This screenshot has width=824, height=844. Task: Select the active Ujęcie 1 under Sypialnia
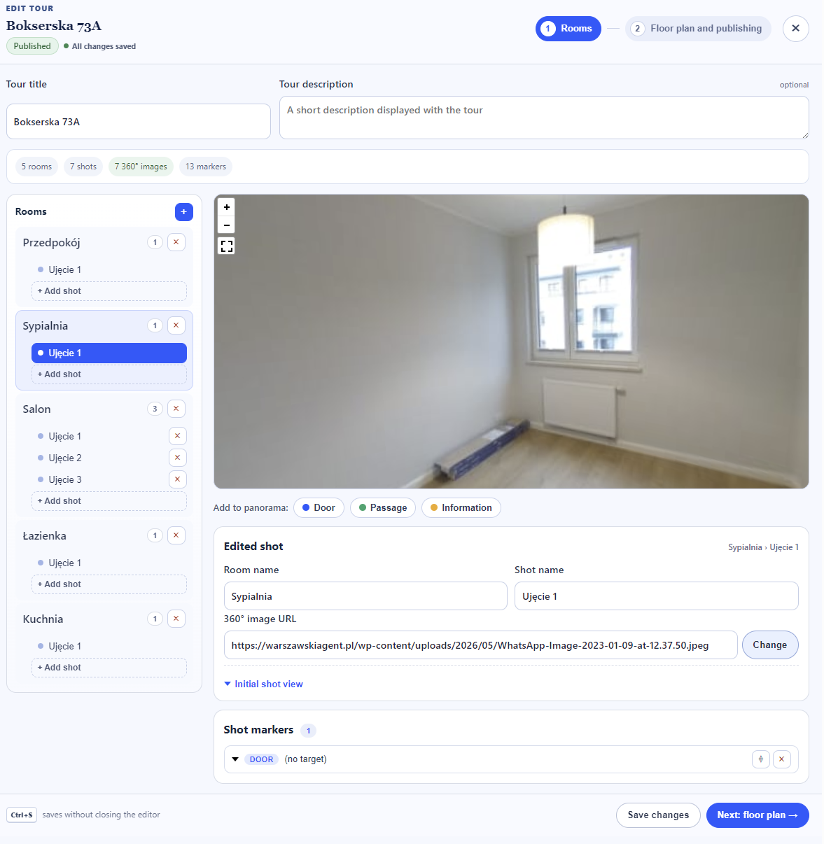click(109, 353)
